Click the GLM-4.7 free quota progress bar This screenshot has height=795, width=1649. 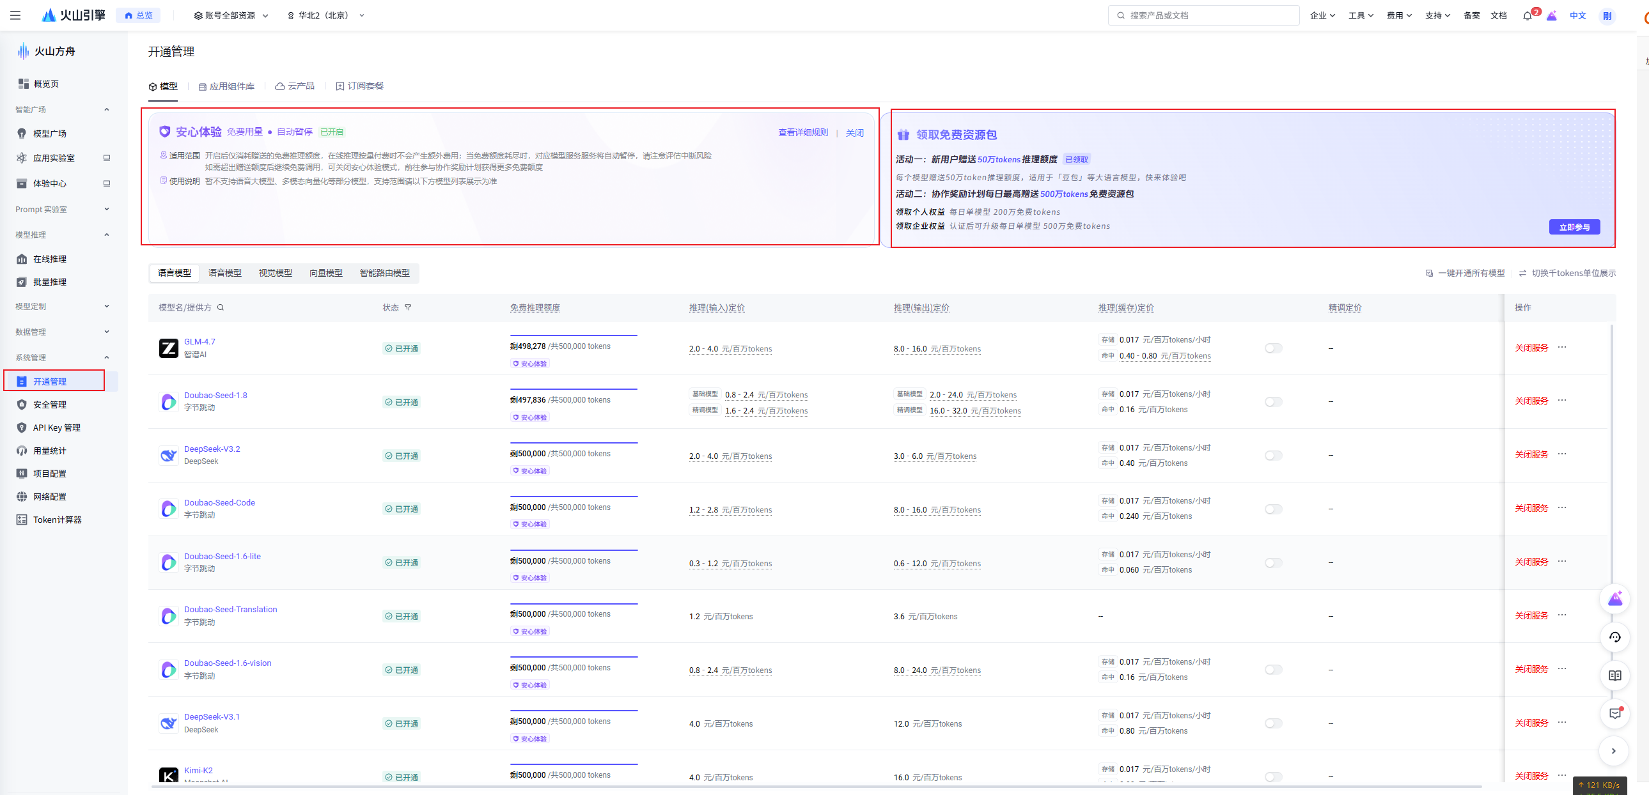(573, 335)
